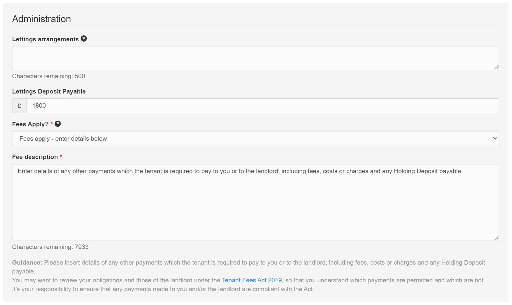The image size is (512, 305).
Task: Open the Fees Apply dropdown
Action: coord(255,138)
